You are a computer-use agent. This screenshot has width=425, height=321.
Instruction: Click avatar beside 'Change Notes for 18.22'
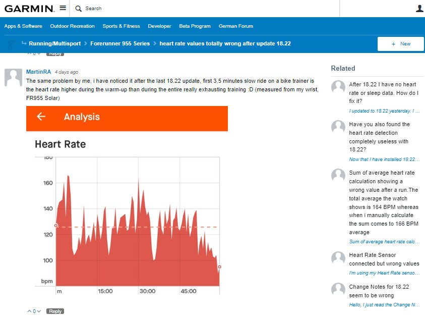point(338,290)
